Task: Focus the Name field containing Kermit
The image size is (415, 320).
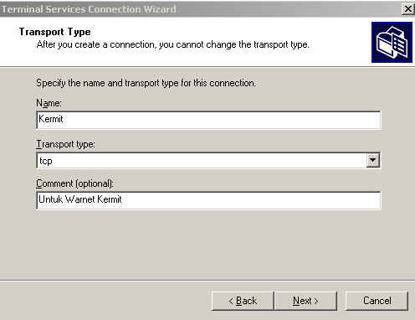Action: coord(208,120)
